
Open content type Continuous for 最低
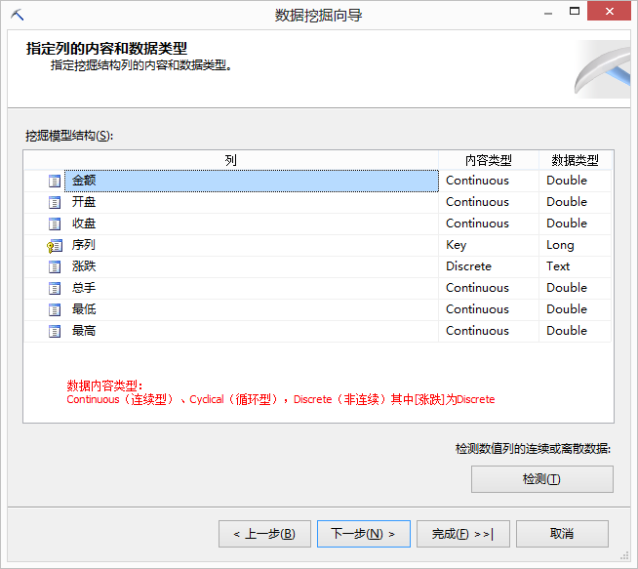point(489,310)
